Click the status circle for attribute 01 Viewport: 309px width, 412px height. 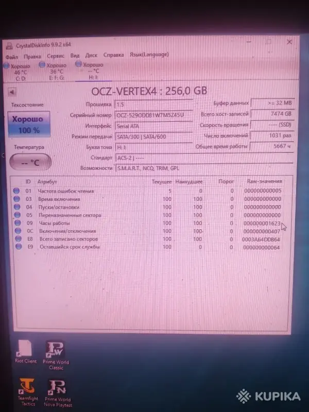click(x=16, y=191)
